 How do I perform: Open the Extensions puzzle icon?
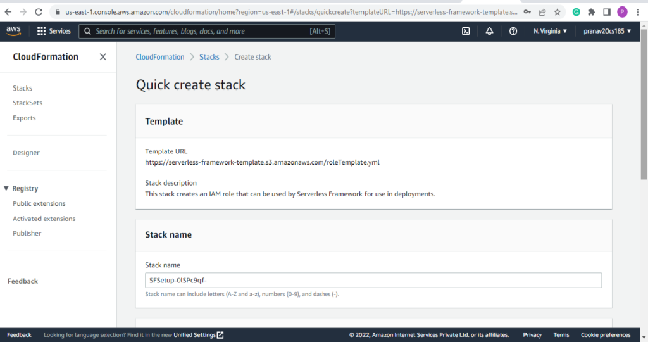click(x=592, y=12)
